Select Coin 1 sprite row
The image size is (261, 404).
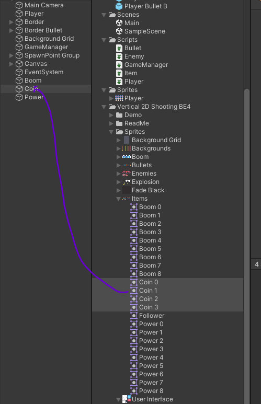click(168, 291)
